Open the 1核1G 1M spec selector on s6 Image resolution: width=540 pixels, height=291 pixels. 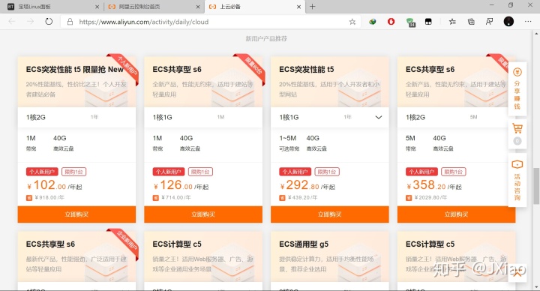[x=202, y=118]
